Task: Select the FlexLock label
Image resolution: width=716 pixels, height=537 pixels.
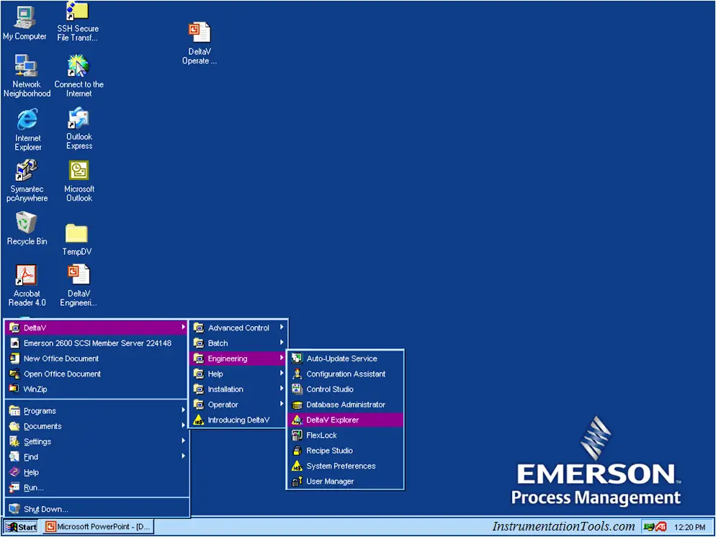Action: 321,436
